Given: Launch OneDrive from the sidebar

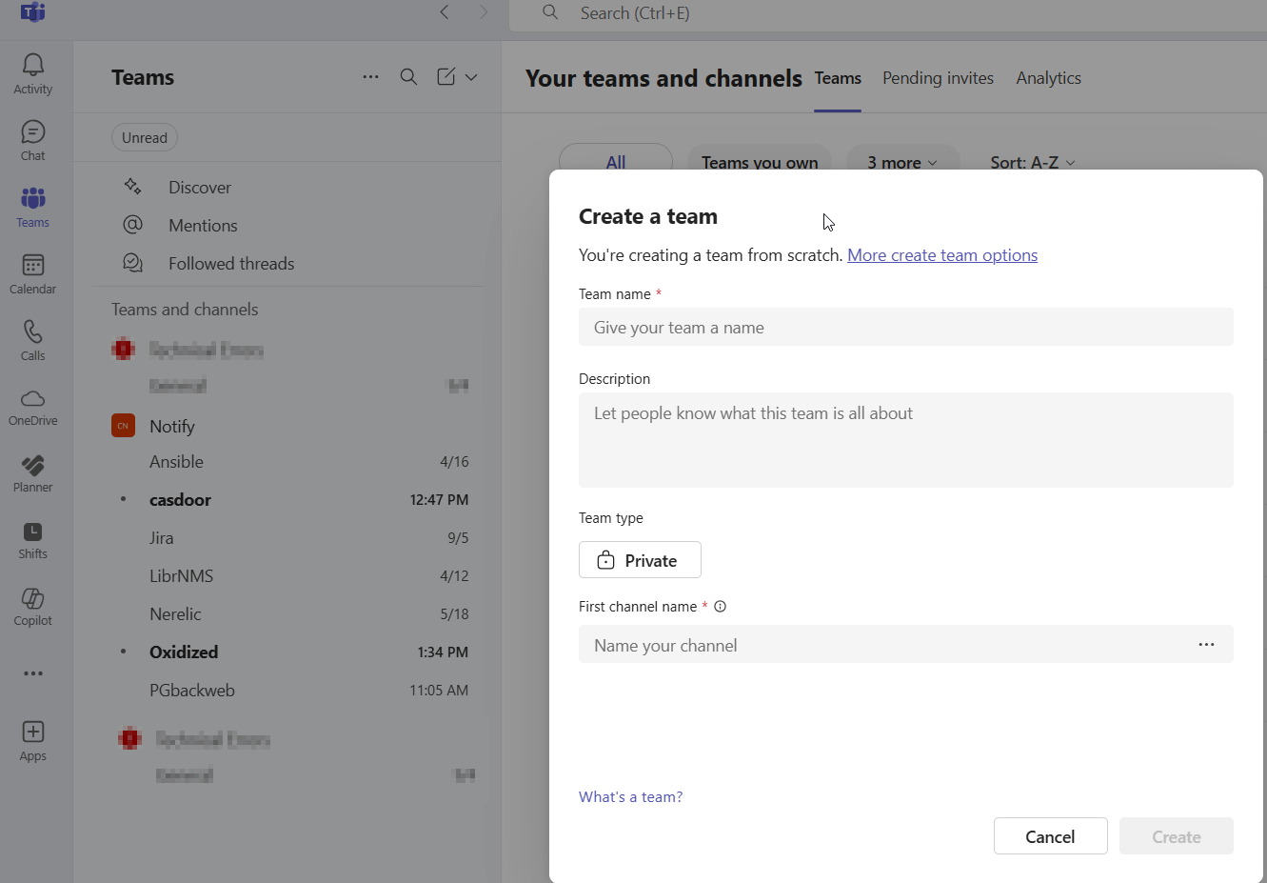Looking at the screenshot, I should pyautogui.click(x=32, y=407).
